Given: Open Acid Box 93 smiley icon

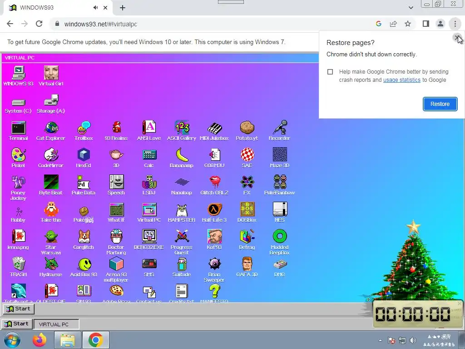Looking at the screenshot, I should pyautogui.click(x=84, y=267).
